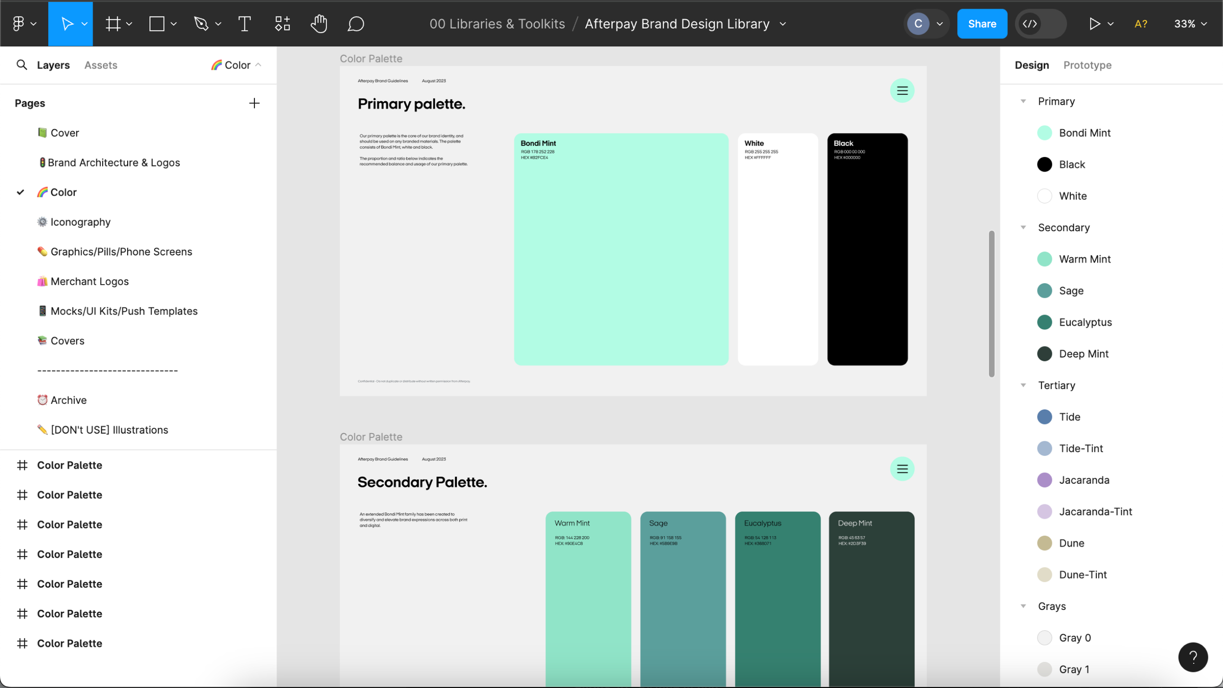This screenshot has width=1223, height=688.
Task: Open shape tools dropdown arrow
Action: pyautogui.click(x=173, y=23)
